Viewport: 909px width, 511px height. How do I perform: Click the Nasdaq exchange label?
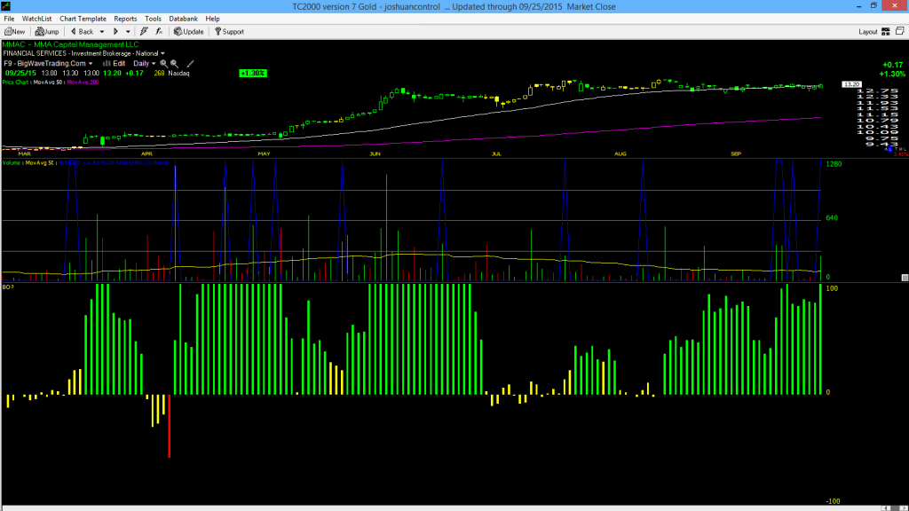178,74
